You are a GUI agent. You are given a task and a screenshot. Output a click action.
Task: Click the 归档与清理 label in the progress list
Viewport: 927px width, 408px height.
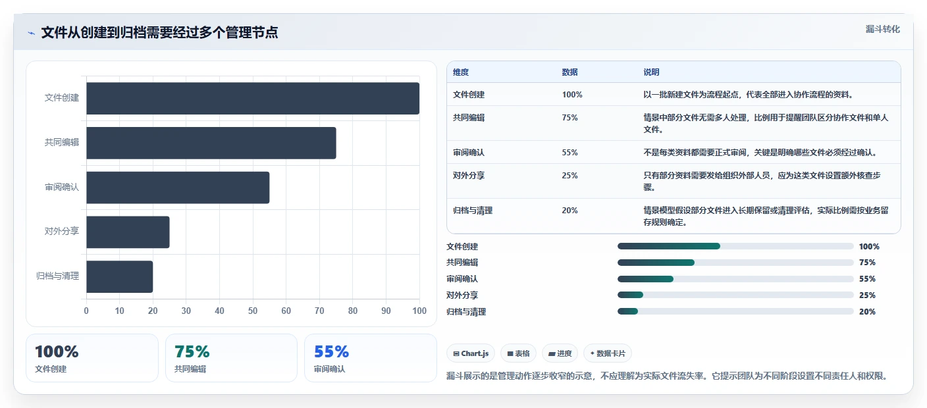466,312
